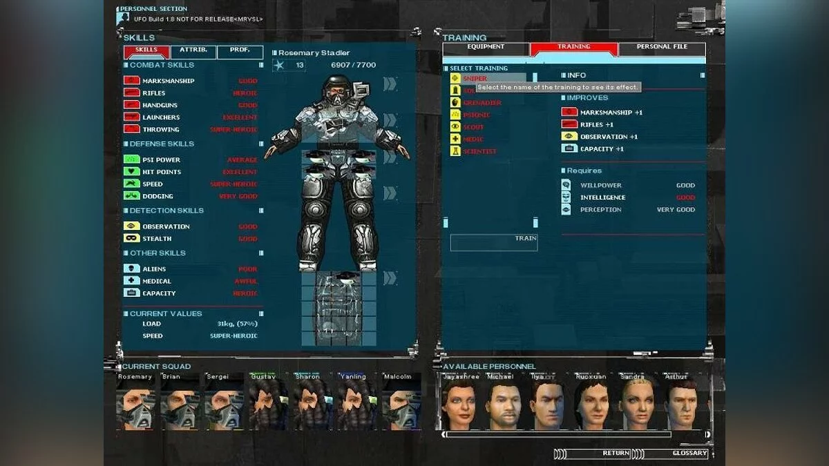Select Malcolm in the current squad
Screen dimensions: 829x466
(401, 401)
